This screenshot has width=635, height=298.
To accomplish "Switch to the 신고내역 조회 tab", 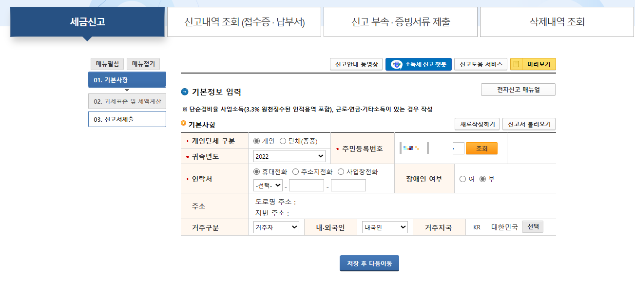I will tap(244, 22).
